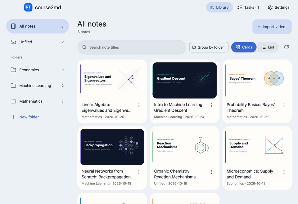Click the All notes notebook icon
298x204 pixels.
tap(13, 26)
